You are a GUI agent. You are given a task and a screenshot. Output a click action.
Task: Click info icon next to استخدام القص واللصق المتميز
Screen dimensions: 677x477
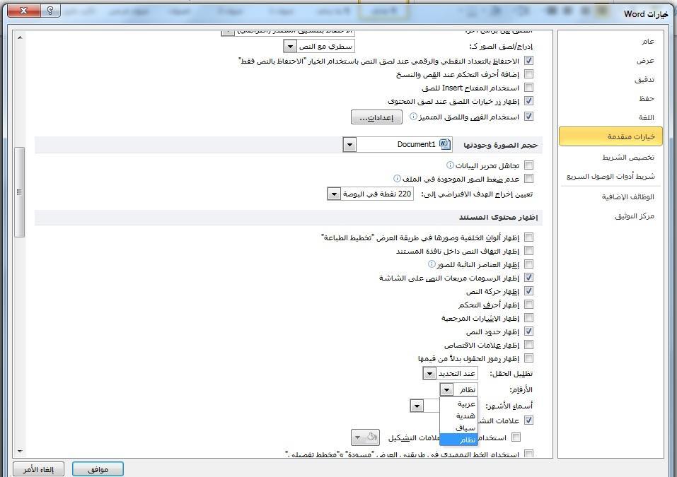tap(413, 117)
